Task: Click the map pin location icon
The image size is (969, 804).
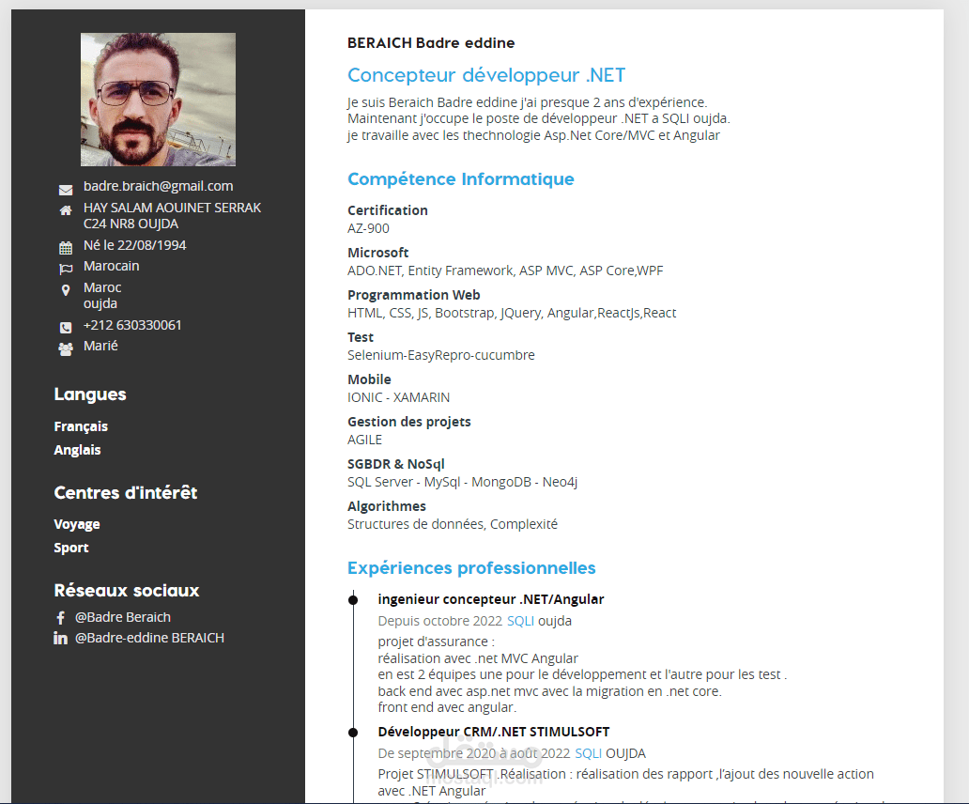Action: tap(66, 290)
